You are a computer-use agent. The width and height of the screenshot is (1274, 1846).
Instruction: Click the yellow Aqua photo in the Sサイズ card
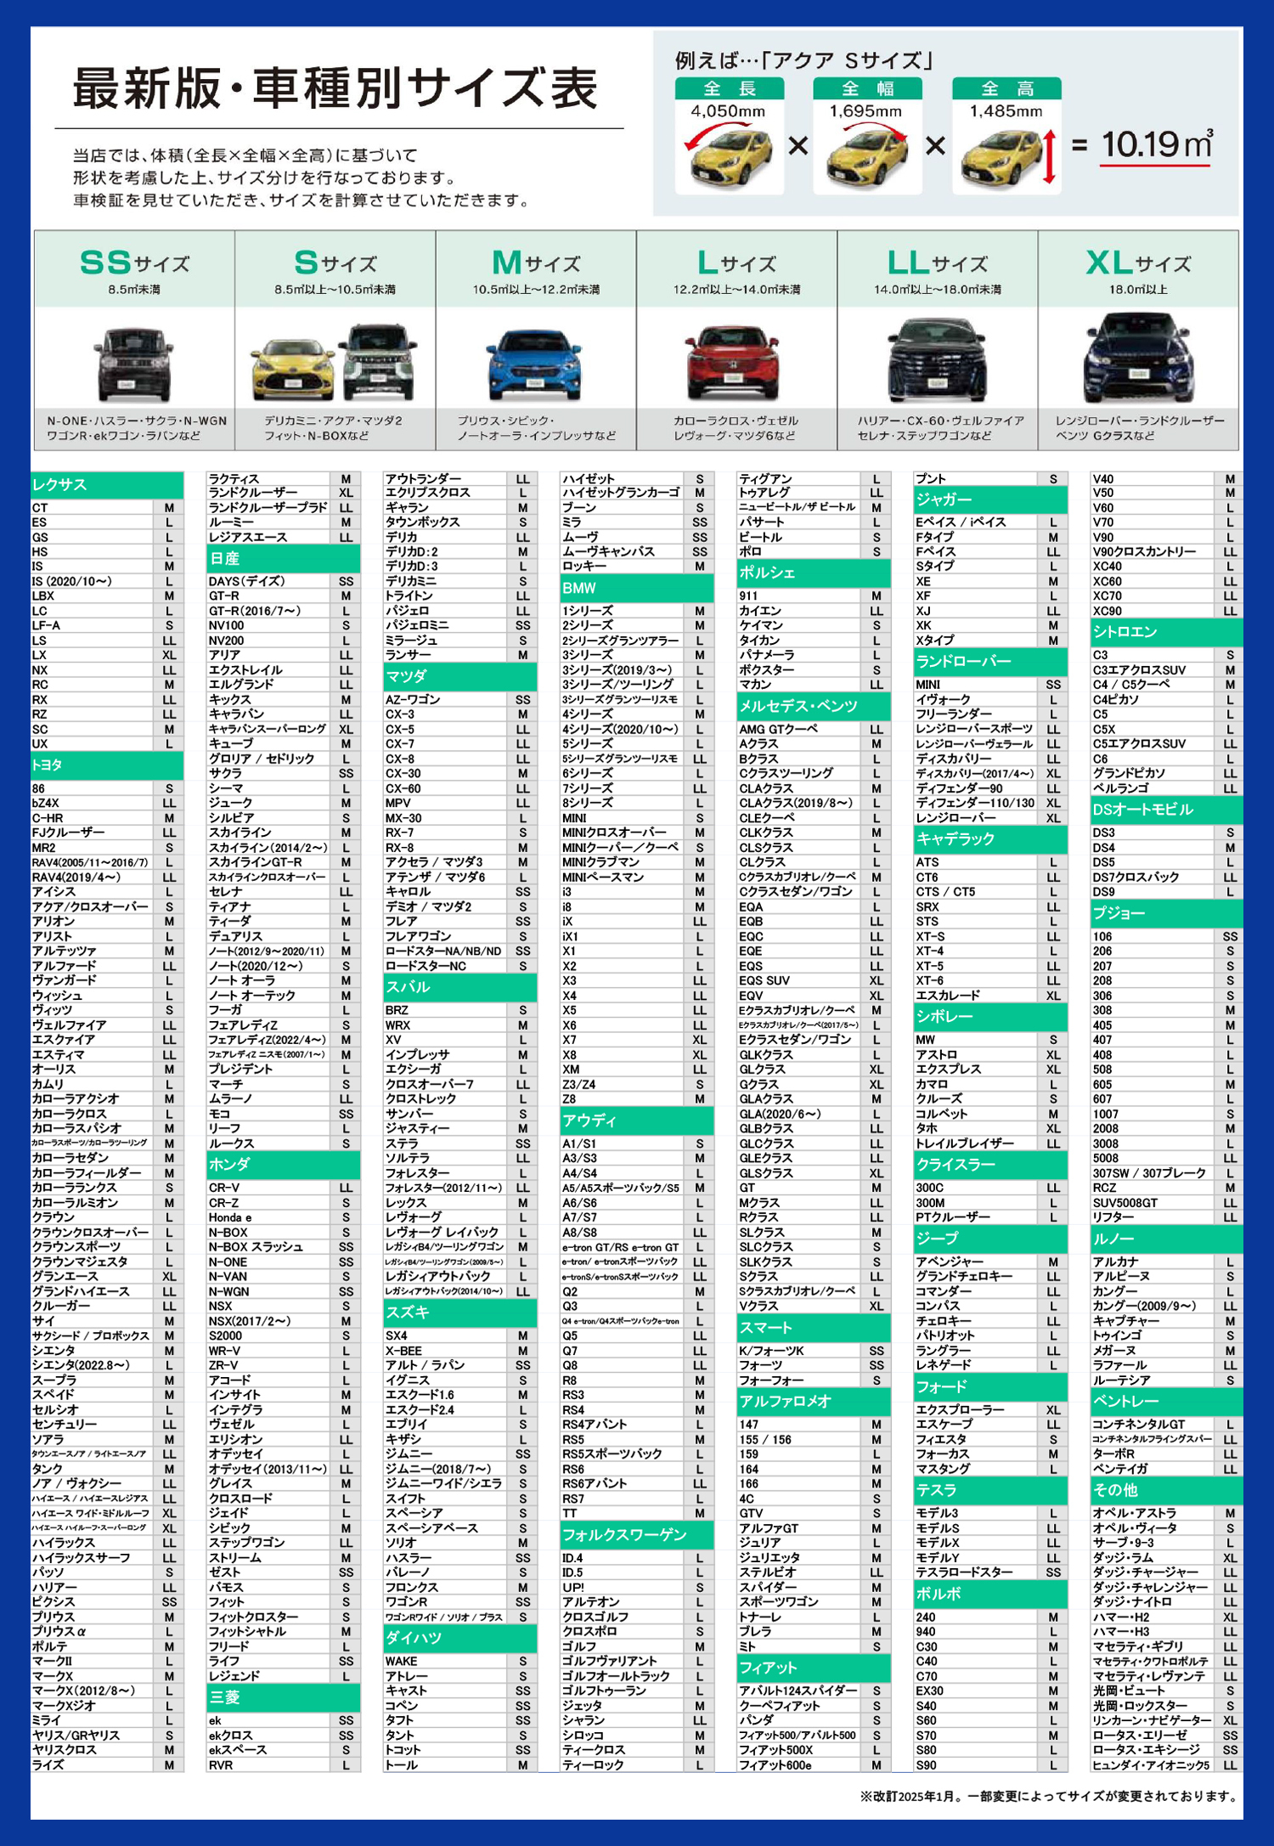(293, 368)
